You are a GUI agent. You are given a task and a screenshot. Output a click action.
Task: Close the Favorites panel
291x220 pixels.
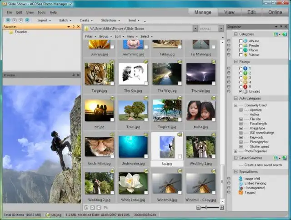pos(78,27)
